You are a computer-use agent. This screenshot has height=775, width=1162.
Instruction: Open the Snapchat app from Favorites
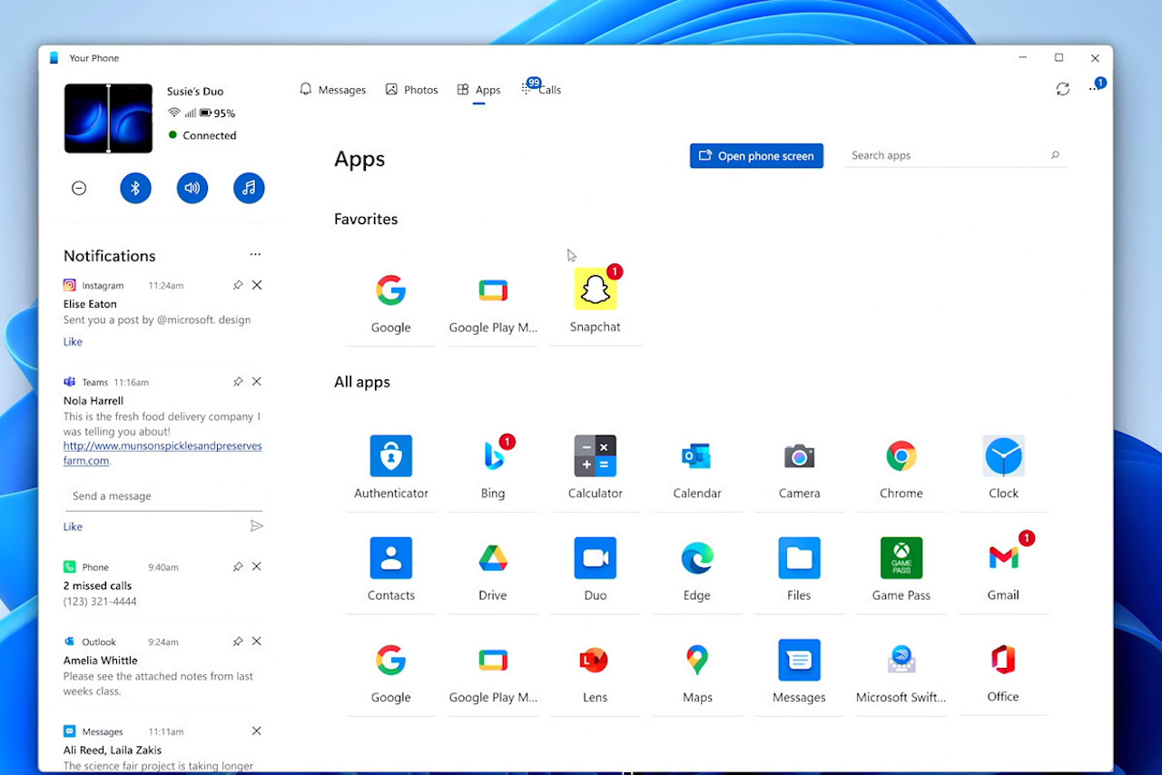tap(595, 289)
